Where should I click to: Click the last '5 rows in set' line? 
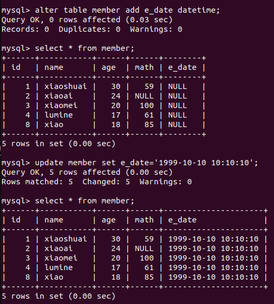tap(59, 296)
